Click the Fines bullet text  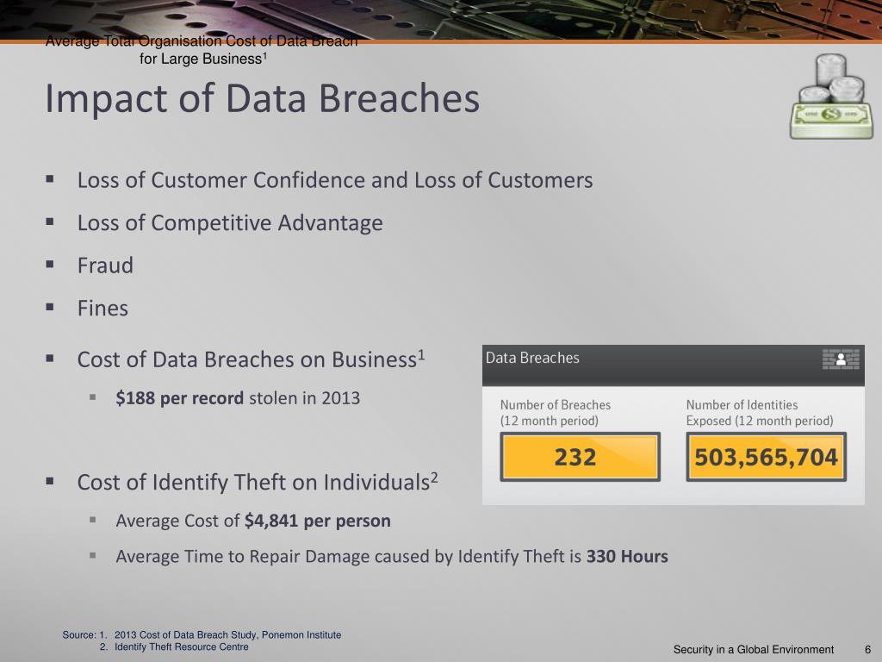coord(102,308)
